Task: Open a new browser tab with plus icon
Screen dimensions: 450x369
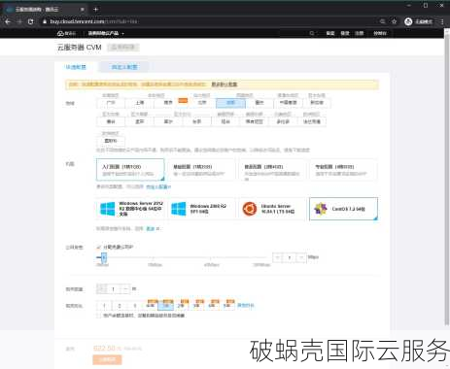Action: (x=95, y=9)
